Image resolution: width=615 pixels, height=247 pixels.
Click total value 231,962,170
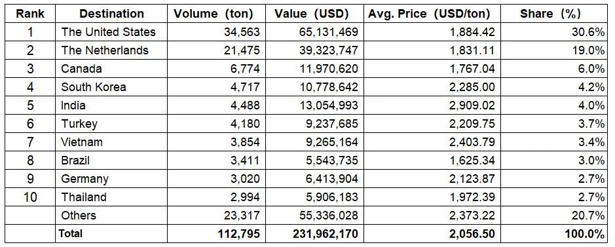(x=325, y=234)
